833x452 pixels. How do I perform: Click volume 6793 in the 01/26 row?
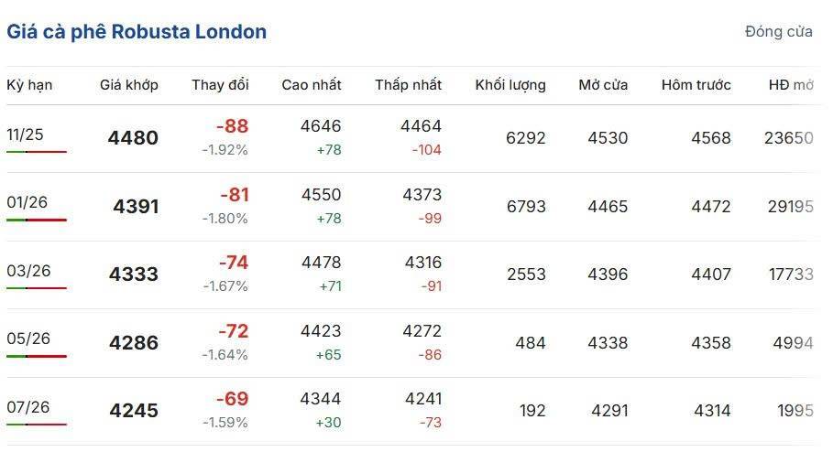pos(525,207)
